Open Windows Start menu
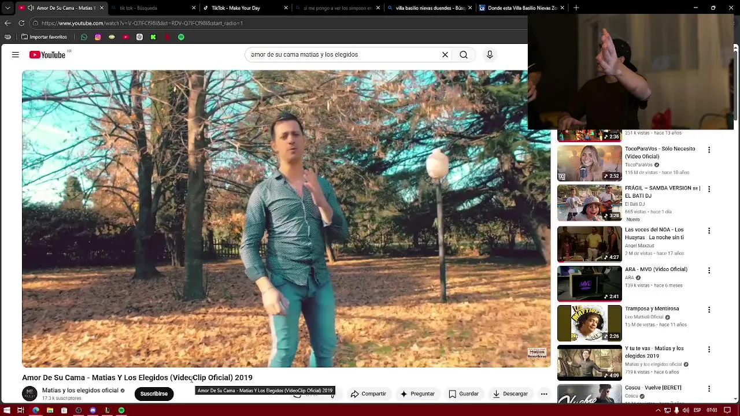Image resolution: width=740 pixels, height=416 pixels. click(x=6, y=410)
